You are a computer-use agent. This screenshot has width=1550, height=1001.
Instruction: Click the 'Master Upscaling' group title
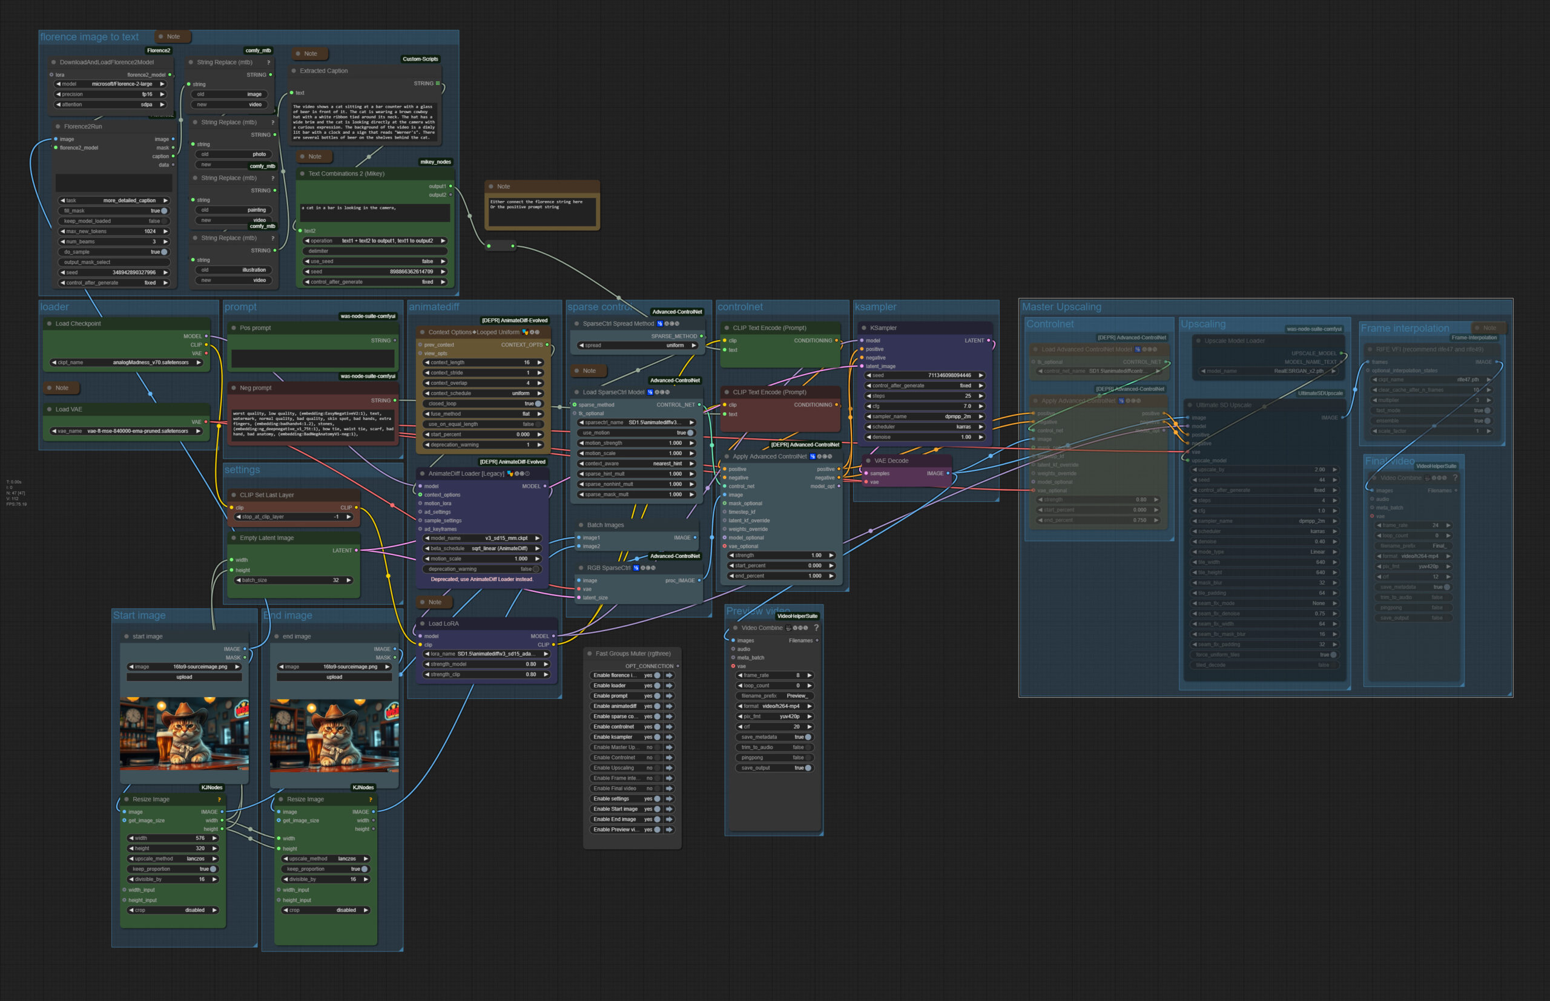tap(1062, 307)
